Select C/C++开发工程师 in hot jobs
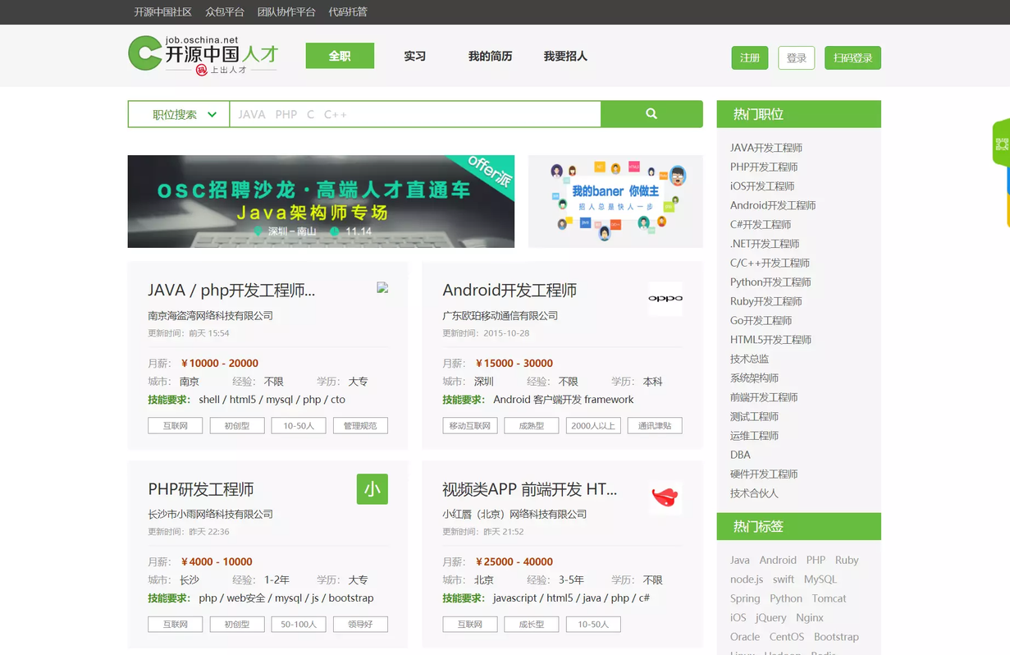The height and width of the screenshot is (655, 1010). 770,263
